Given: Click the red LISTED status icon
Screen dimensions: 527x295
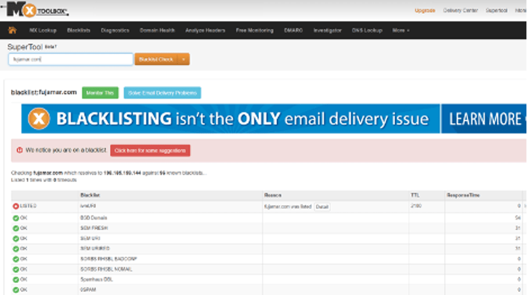Looking at the screenshot, I should (x=16, y=206).
